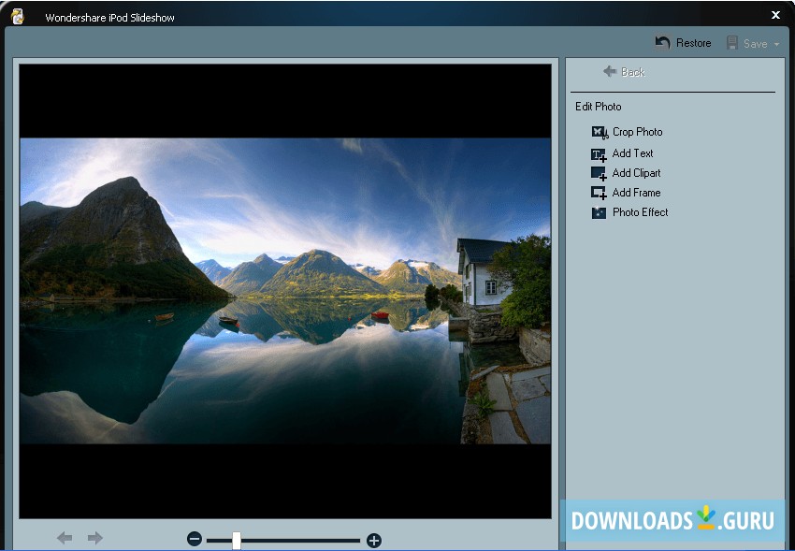Zoom out using the minus button
Viewport: 795px width, 551px height.
click(x=195, y=540)
